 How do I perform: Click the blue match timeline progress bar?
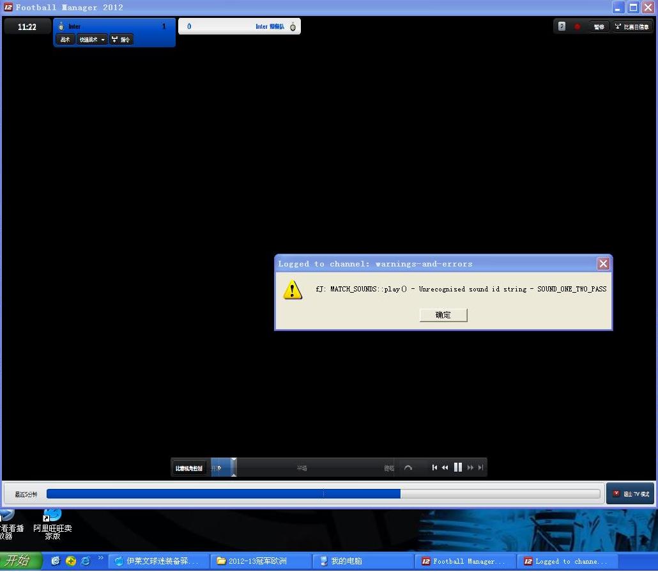click(x=323, y=494)
